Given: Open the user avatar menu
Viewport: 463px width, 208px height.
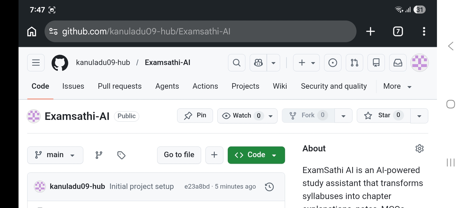Looking at the screenshot, I should pos(420,63).
